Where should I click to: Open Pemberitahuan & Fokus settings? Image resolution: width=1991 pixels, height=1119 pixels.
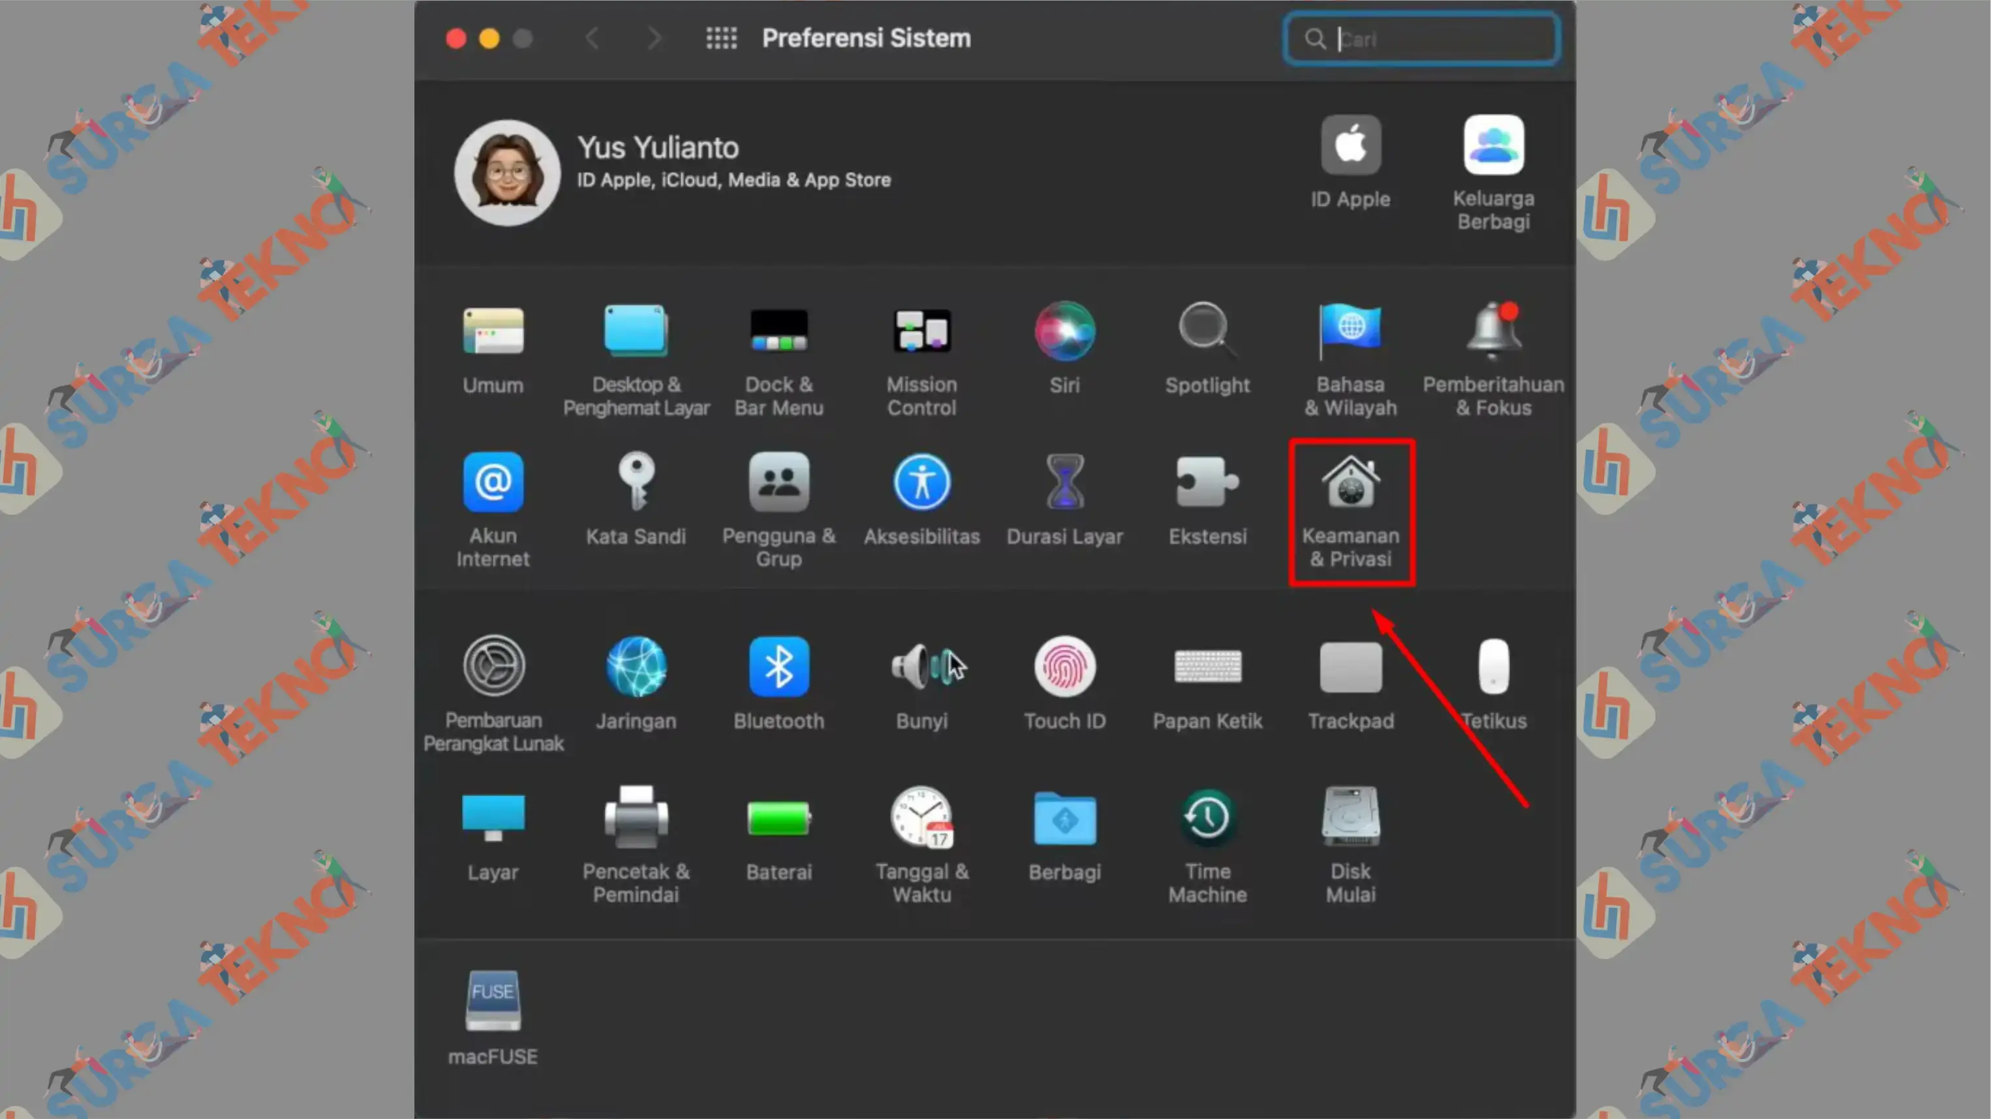coord(1493,331)
